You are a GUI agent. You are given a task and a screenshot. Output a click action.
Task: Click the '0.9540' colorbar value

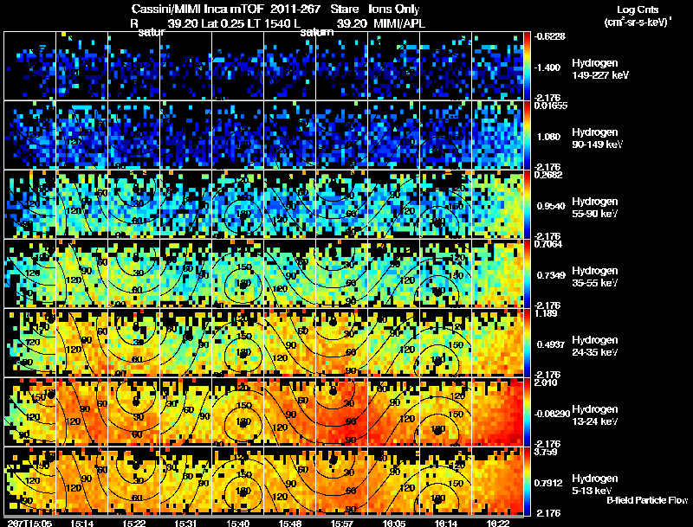551,206
